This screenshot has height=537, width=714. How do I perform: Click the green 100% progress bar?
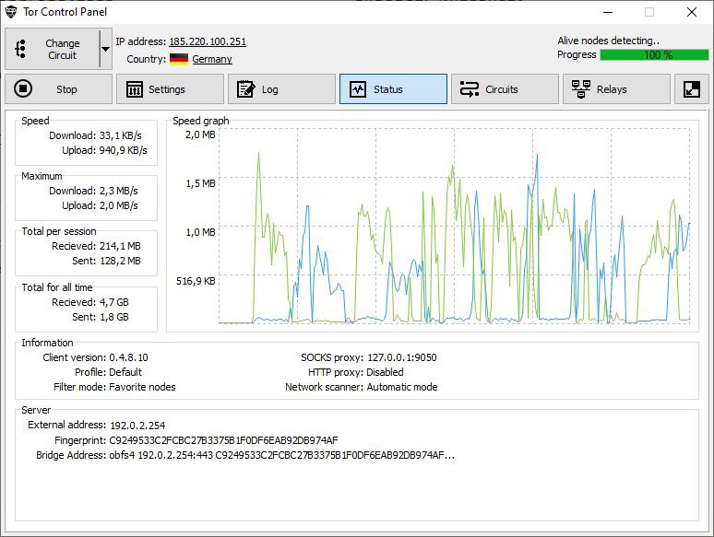pyautogui.click(x=654, y=55)
